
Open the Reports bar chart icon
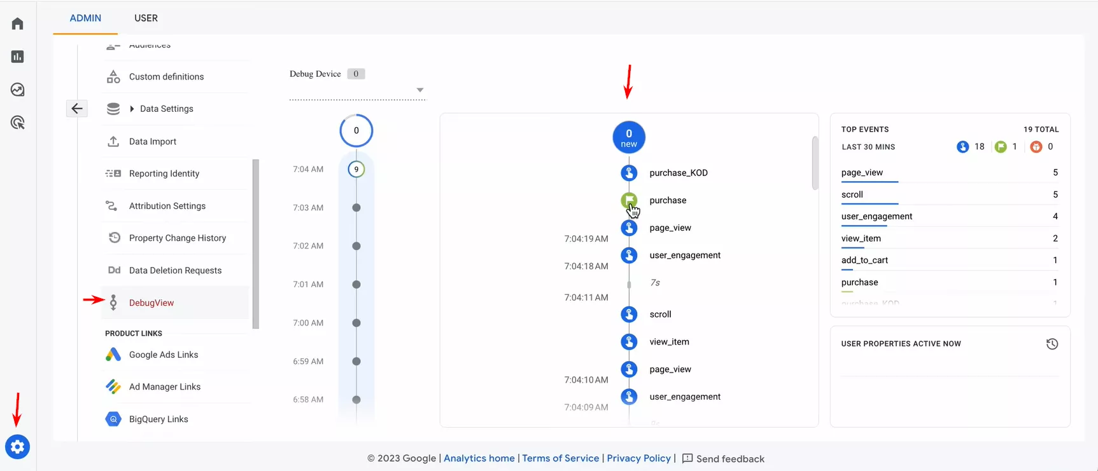tap(17, 57)
